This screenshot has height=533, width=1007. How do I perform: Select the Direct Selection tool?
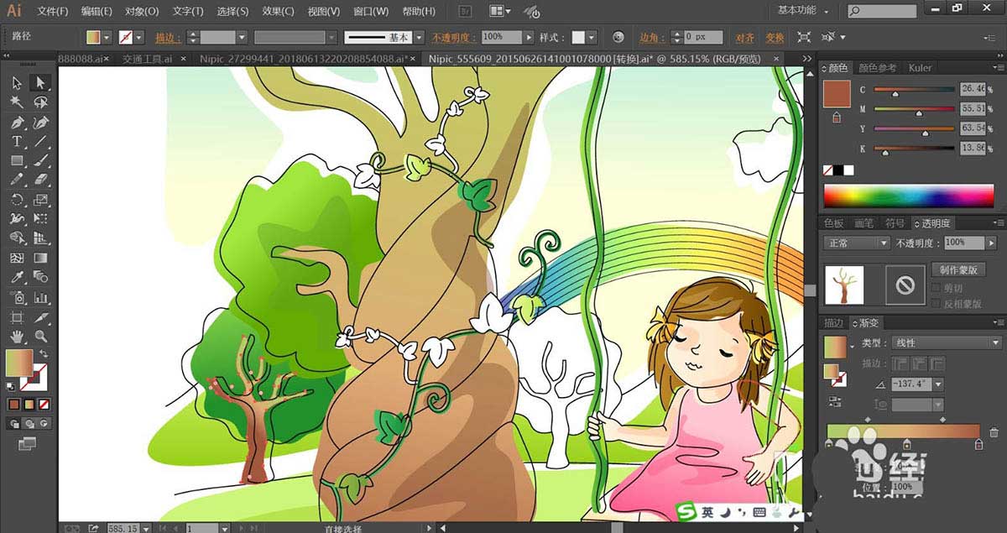coord(40,82)
